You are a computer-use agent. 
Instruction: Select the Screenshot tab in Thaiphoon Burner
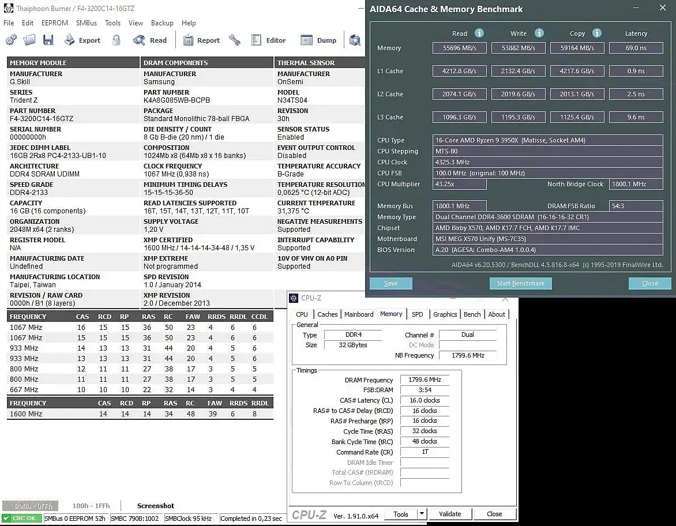point(156,506)
